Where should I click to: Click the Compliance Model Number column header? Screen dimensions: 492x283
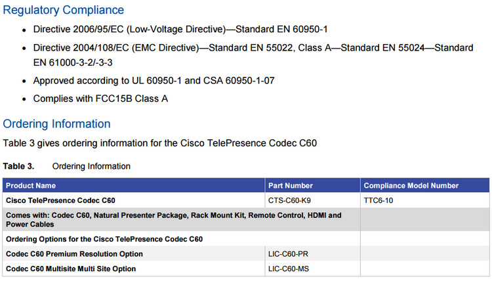411,186
